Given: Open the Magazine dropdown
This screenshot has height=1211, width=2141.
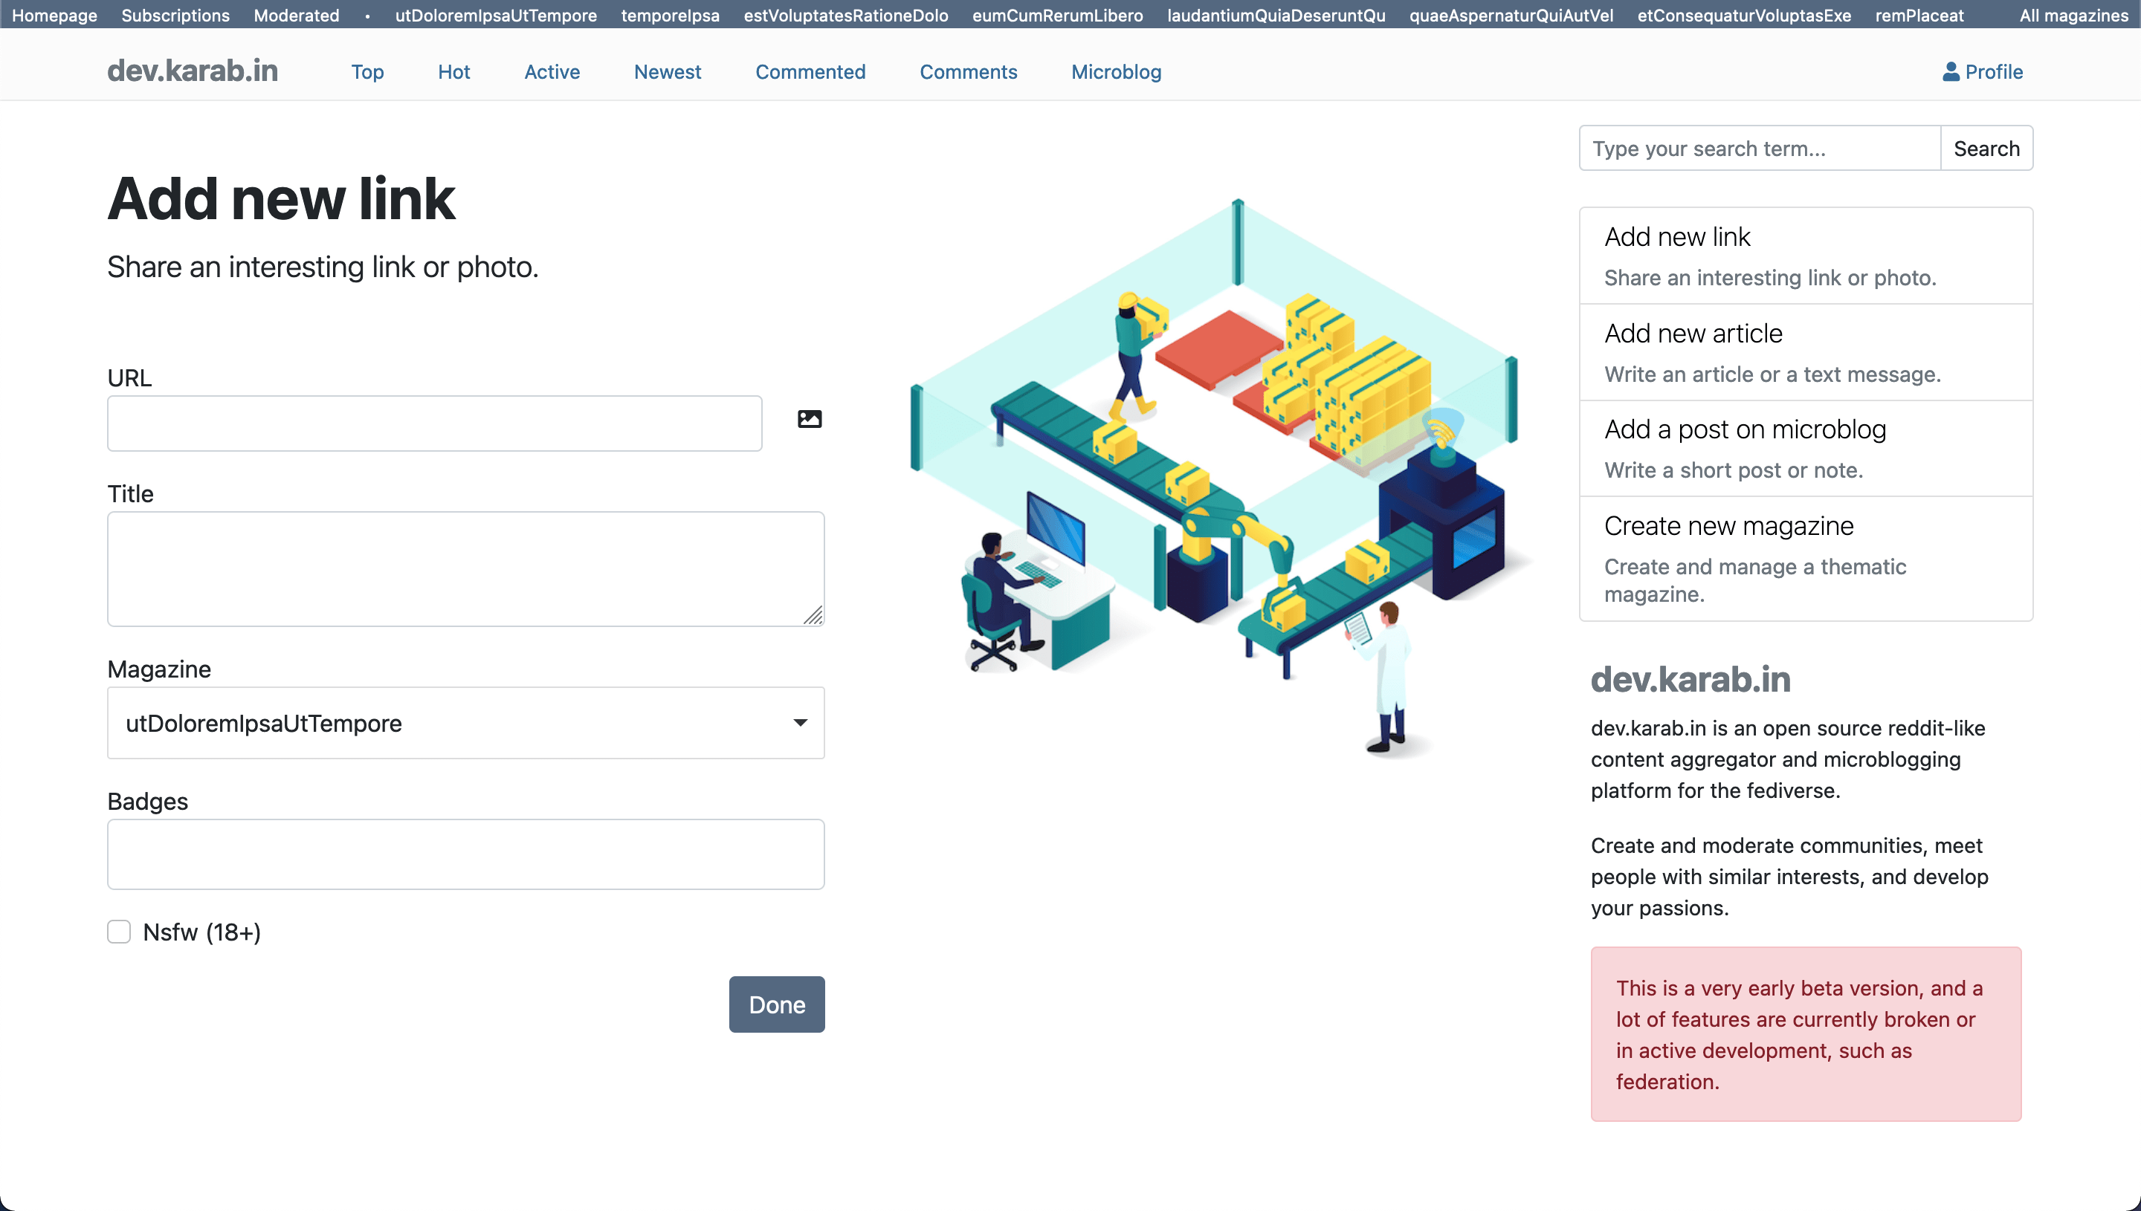Looking at the screenshot, I should coord(465,723).
